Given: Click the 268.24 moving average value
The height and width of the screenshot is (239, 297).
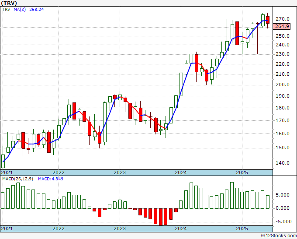Looking at the screenshot, I should coord(37,10).
